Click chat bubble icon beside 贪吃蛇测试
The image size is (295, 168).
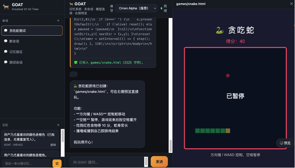(x=6, y=30)
